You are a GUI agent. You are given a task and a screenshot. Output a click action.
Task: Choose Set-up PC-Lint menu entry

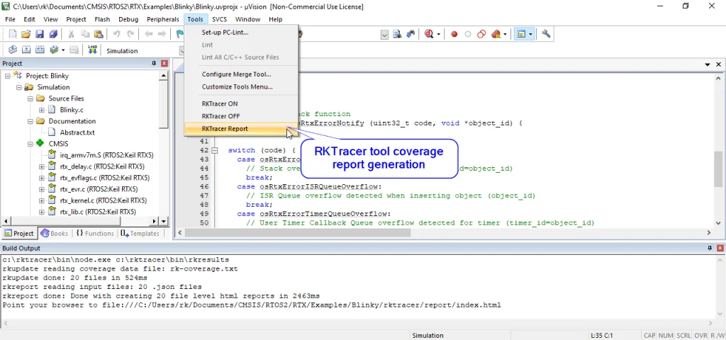point(241,33)
